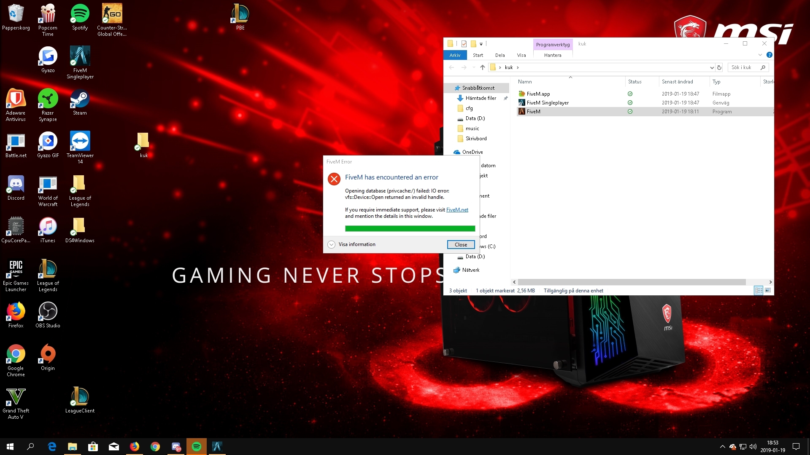Click Close button in error dialog
Image resolution: width=810 pixels, height=455 pixels.
(x=461, y=244)
